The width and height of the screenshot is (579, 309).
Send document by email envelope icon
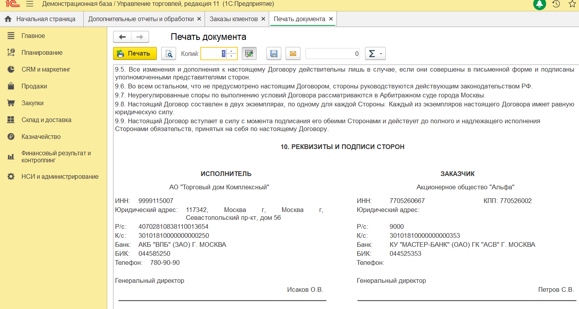pyautogui.click(x=293, y=54)
